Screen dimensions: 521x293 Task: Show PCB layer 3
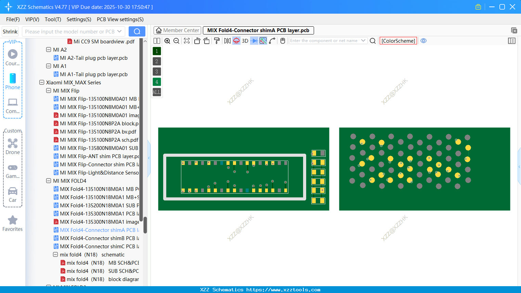pos(157,72)
